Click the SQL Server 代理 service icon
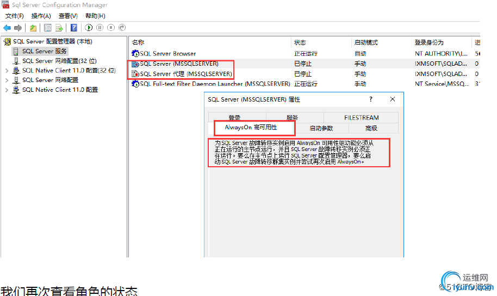This screenshot has width=497, height=296. click(x=135, y=74)
